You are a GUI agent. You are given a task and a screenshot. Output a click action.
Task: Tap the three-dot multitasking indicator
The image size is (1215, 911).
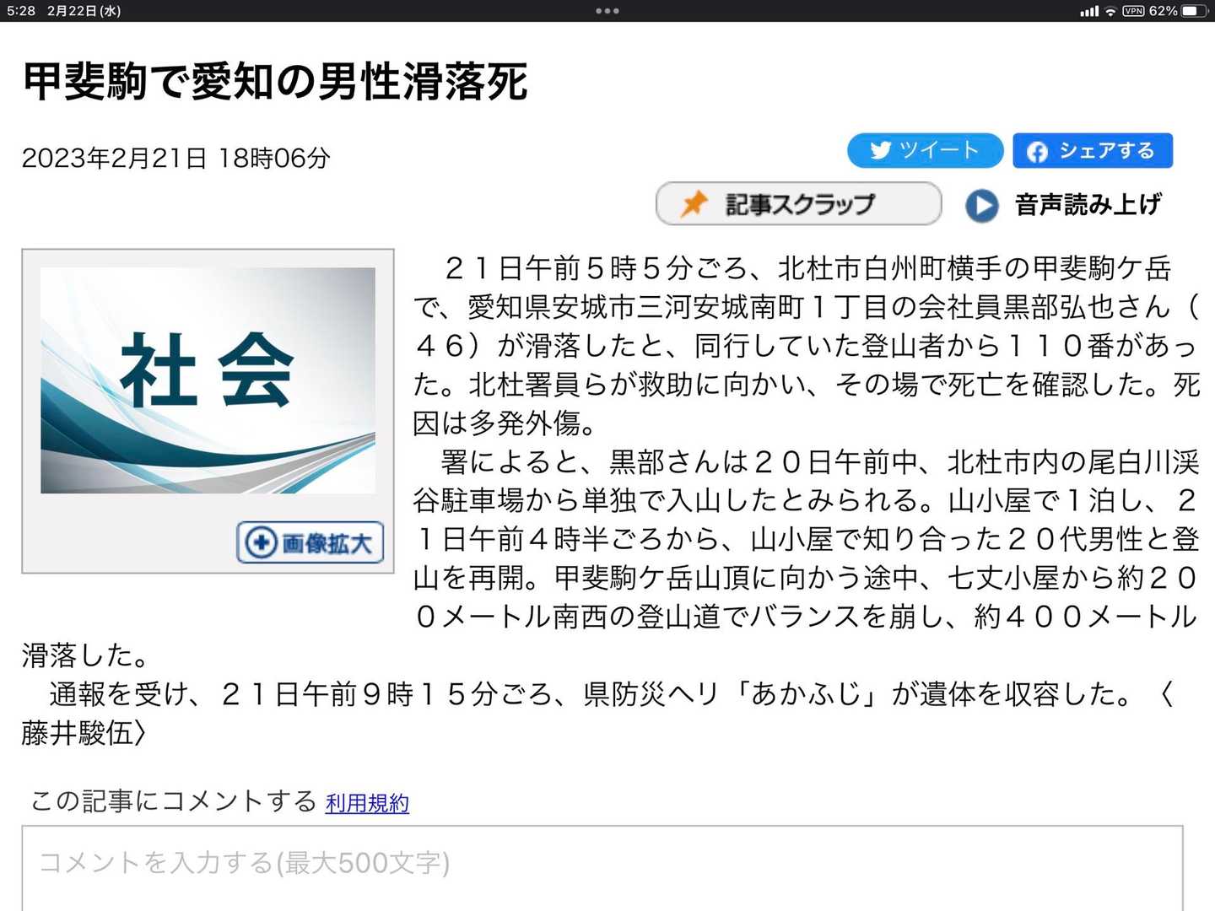tap(607, 11)
